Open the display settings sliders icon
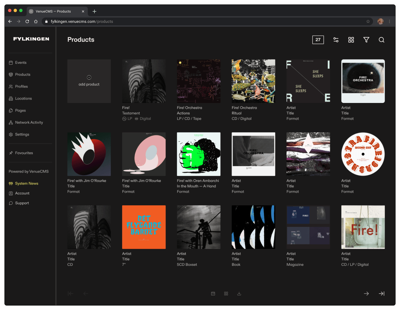This screenshot has width=400, height=310. [336, 40]
